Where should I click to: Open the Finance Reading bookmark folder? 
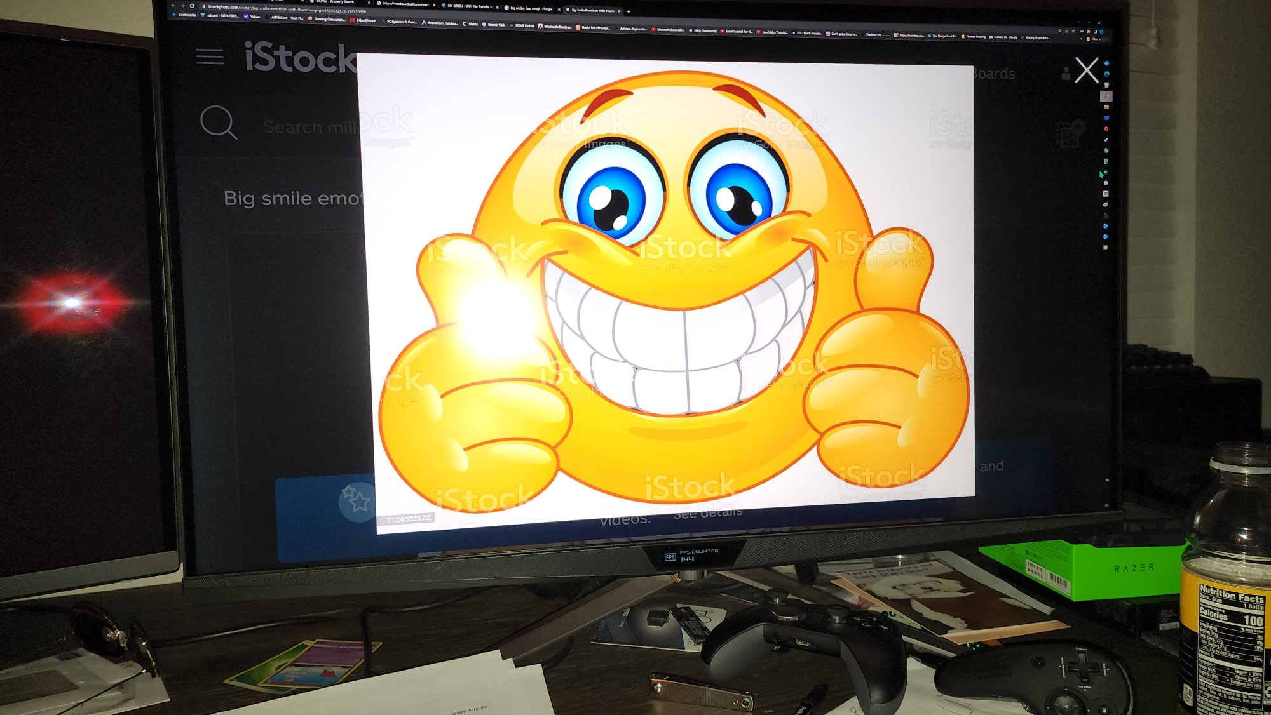pos(973,37)
